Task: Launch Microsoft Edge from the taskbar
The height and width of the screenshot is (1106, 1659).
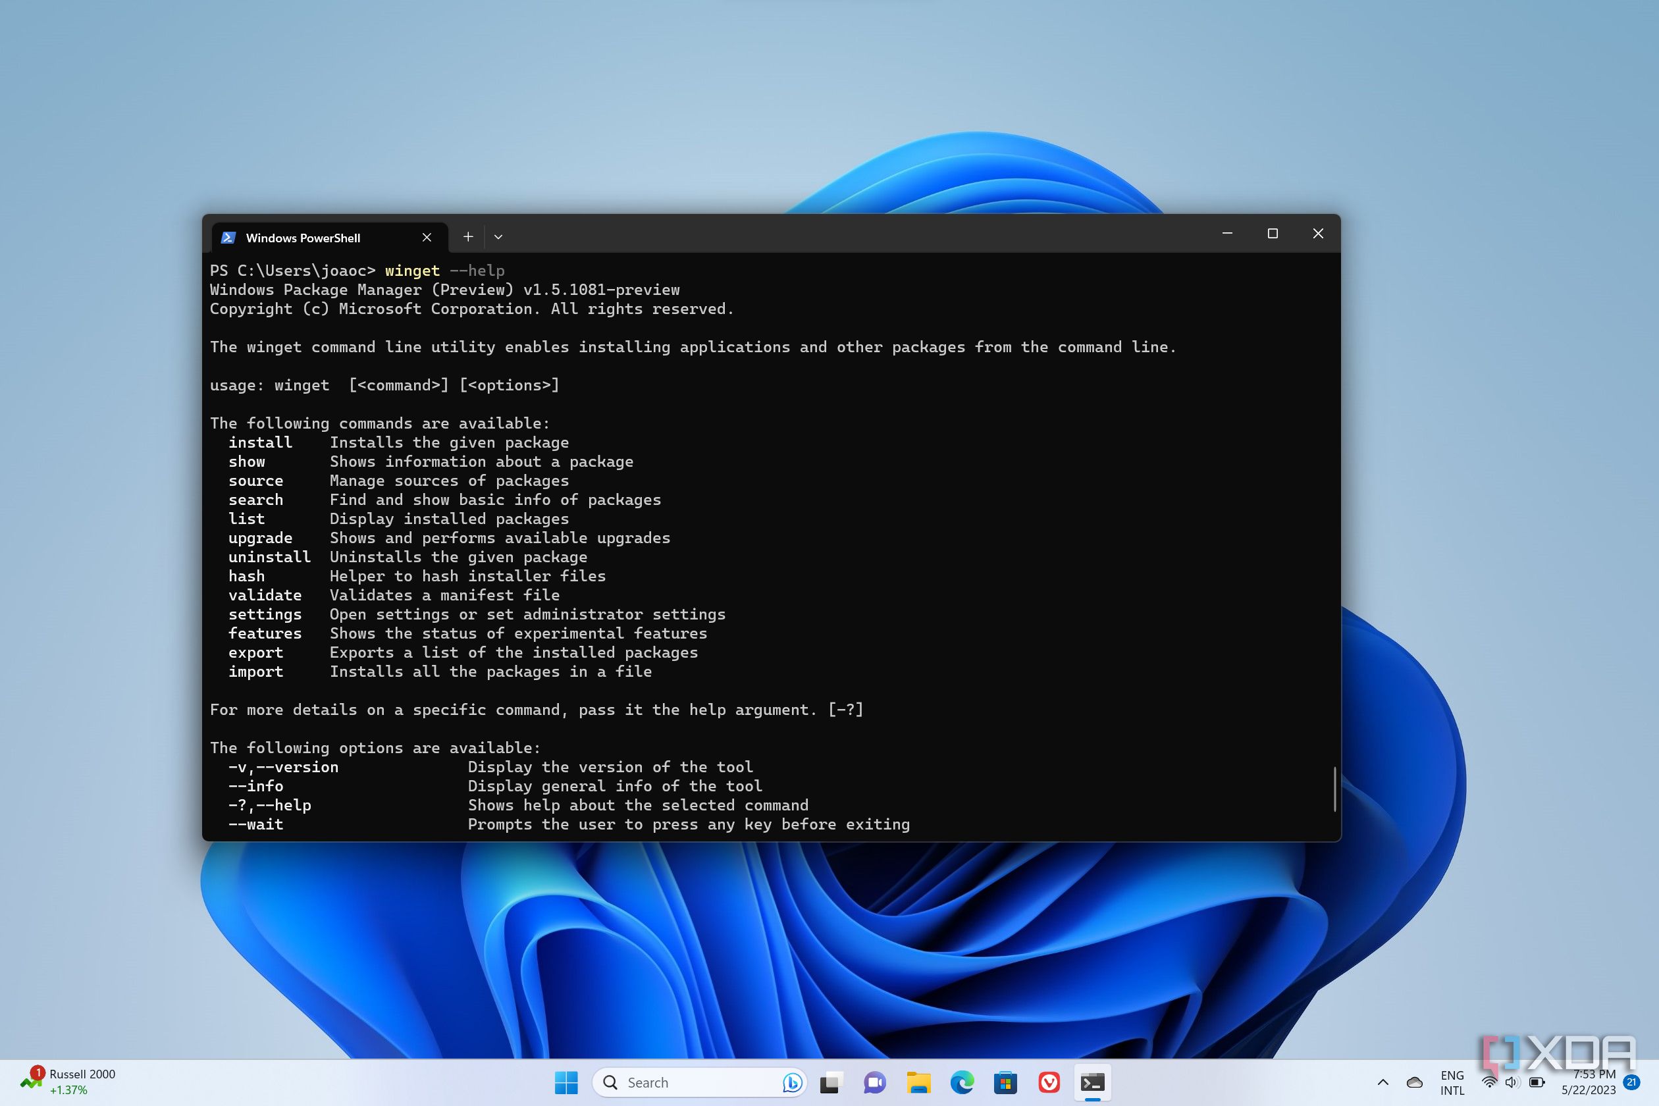Action: [962, 1082]
